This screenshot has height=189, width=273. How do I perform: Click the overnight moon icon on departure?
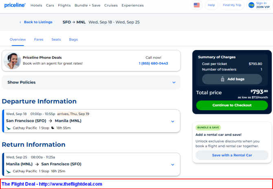click(x=53, y=128)
